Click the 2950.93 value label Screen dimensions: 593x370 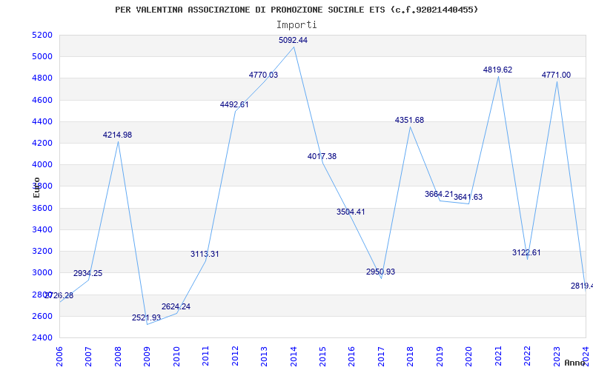click(x=380, y=272)
